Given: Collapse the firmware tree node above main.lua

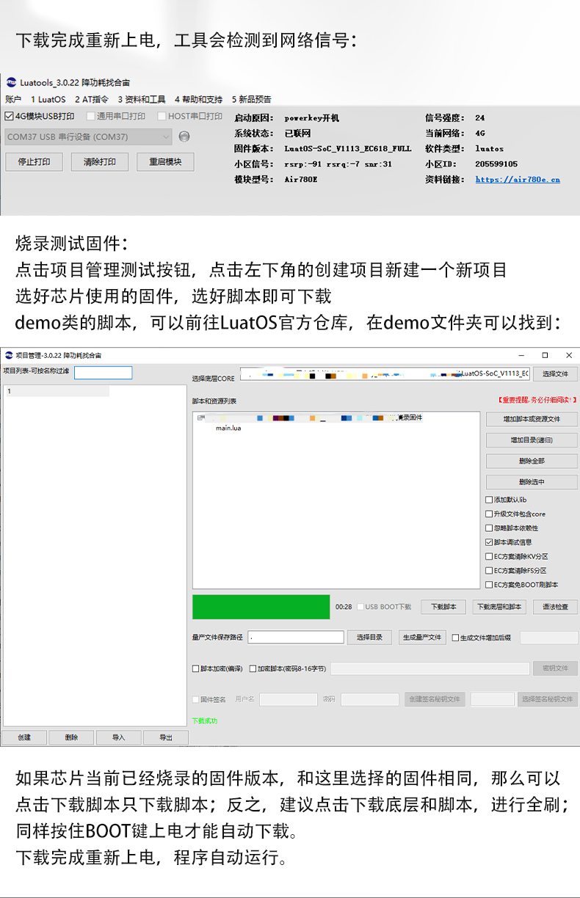Looking at the screenshot, I should (x=200, y=418).
